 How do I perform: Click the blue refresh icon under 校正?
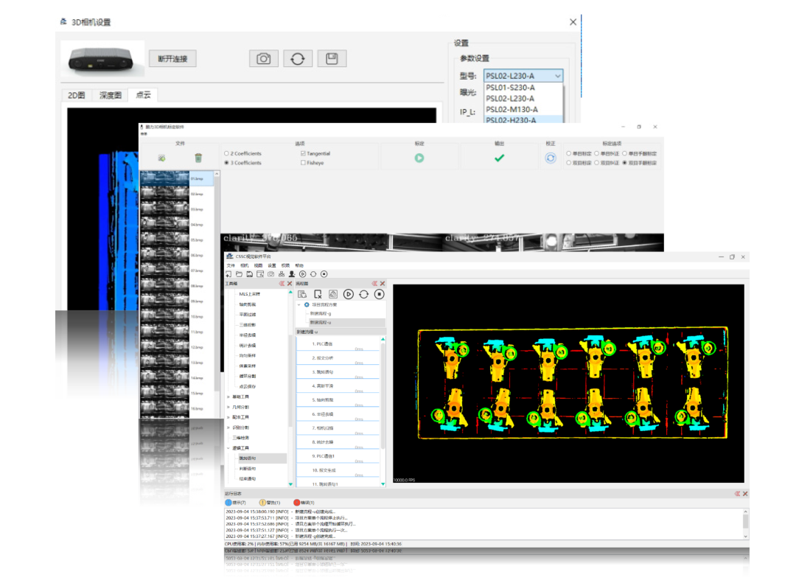550,158
